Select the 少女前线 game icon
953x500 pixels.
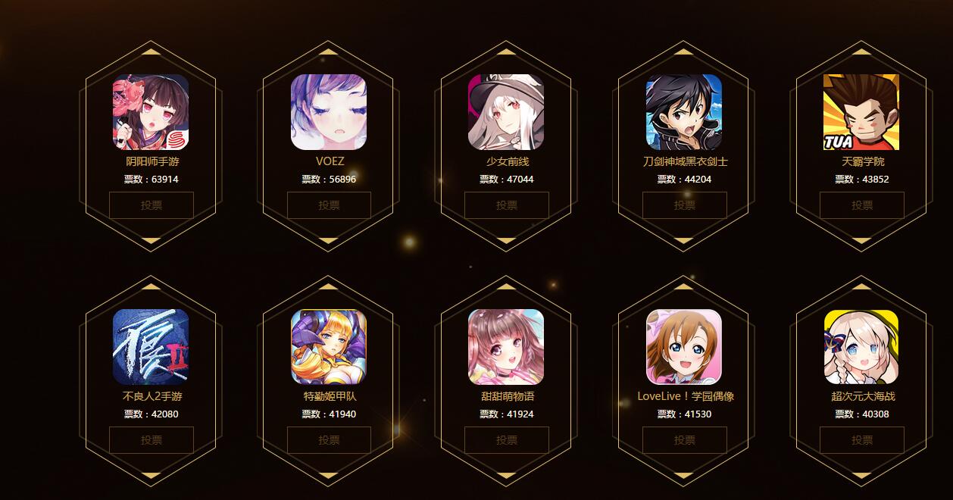[506, 112]
